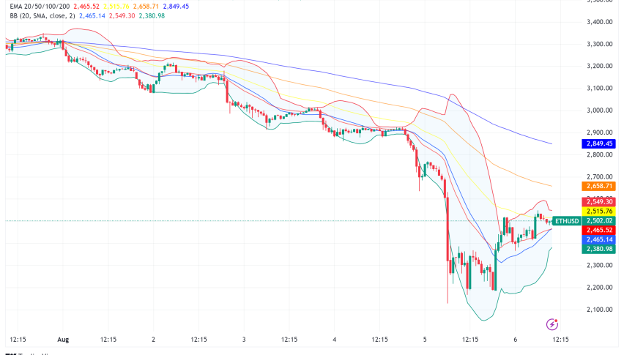Screen dimensions: 624x355
Task: Click the purple lightning bolt icon
Action: pyautogui.click(x=554, y=324)
